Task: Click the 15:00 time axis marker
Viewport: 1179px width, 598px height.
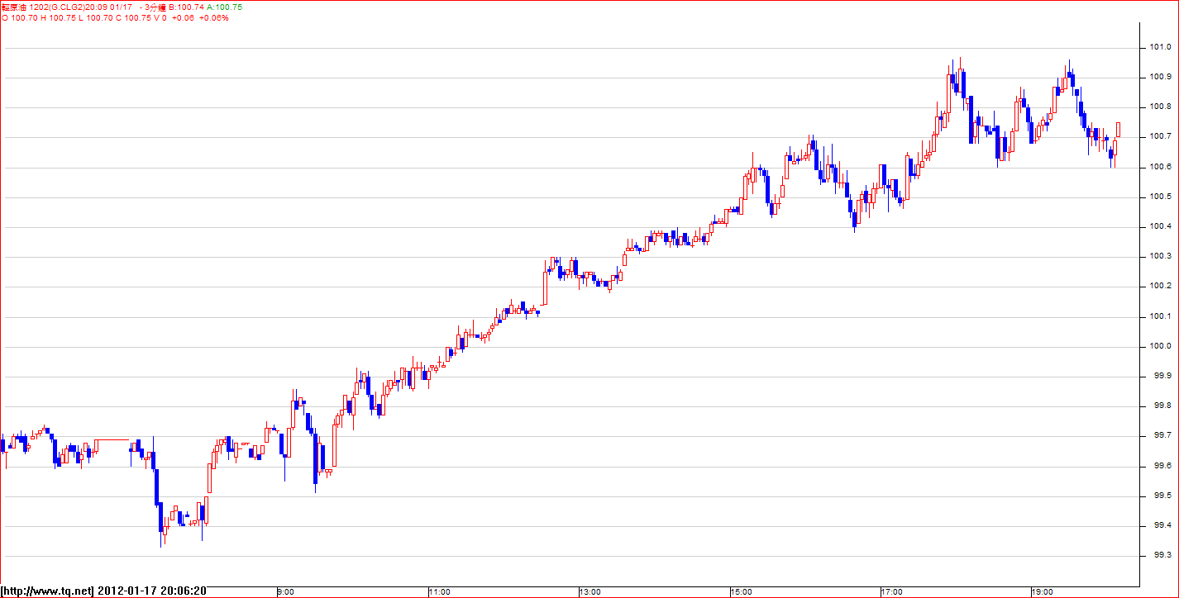Action: 741,592
